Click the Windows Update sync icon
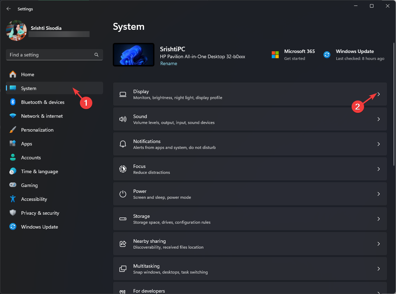The width and height of the screenshot is (396, 294). tap(327, 55)
